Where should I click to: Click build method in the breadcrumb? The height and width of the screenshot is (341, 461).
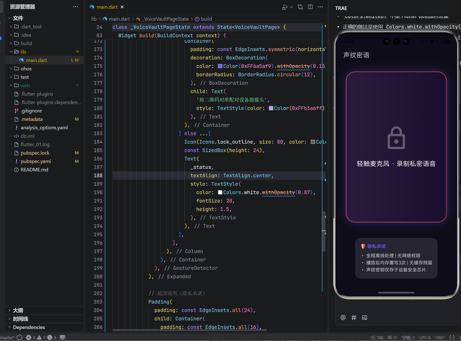pos(206,19)
